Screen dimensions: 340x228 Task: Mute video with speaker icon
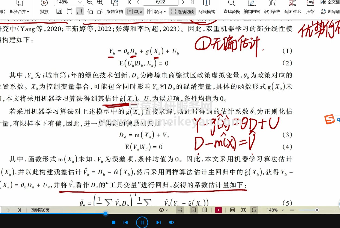pos(171,222)
